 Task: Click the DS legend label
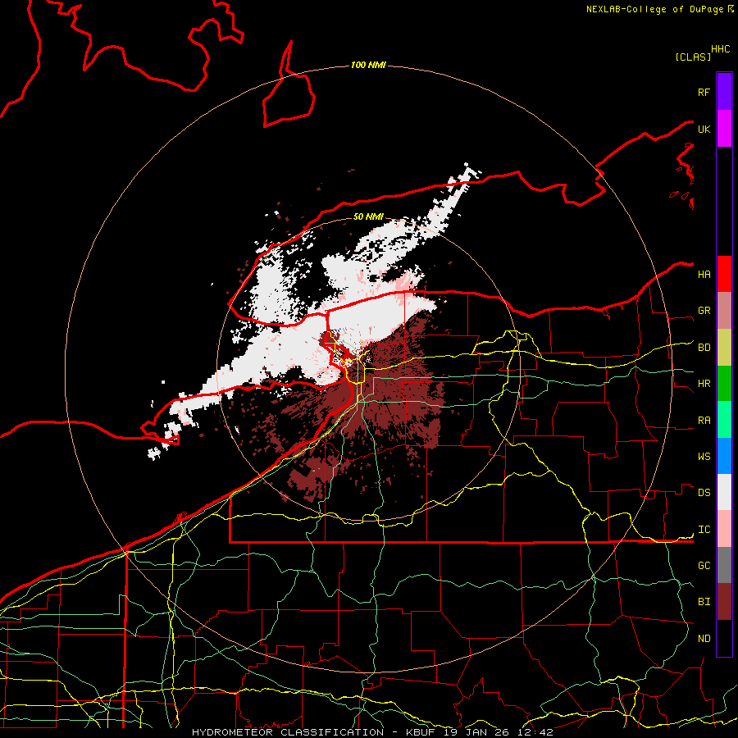pyautogui.click(x=704, y=493)
